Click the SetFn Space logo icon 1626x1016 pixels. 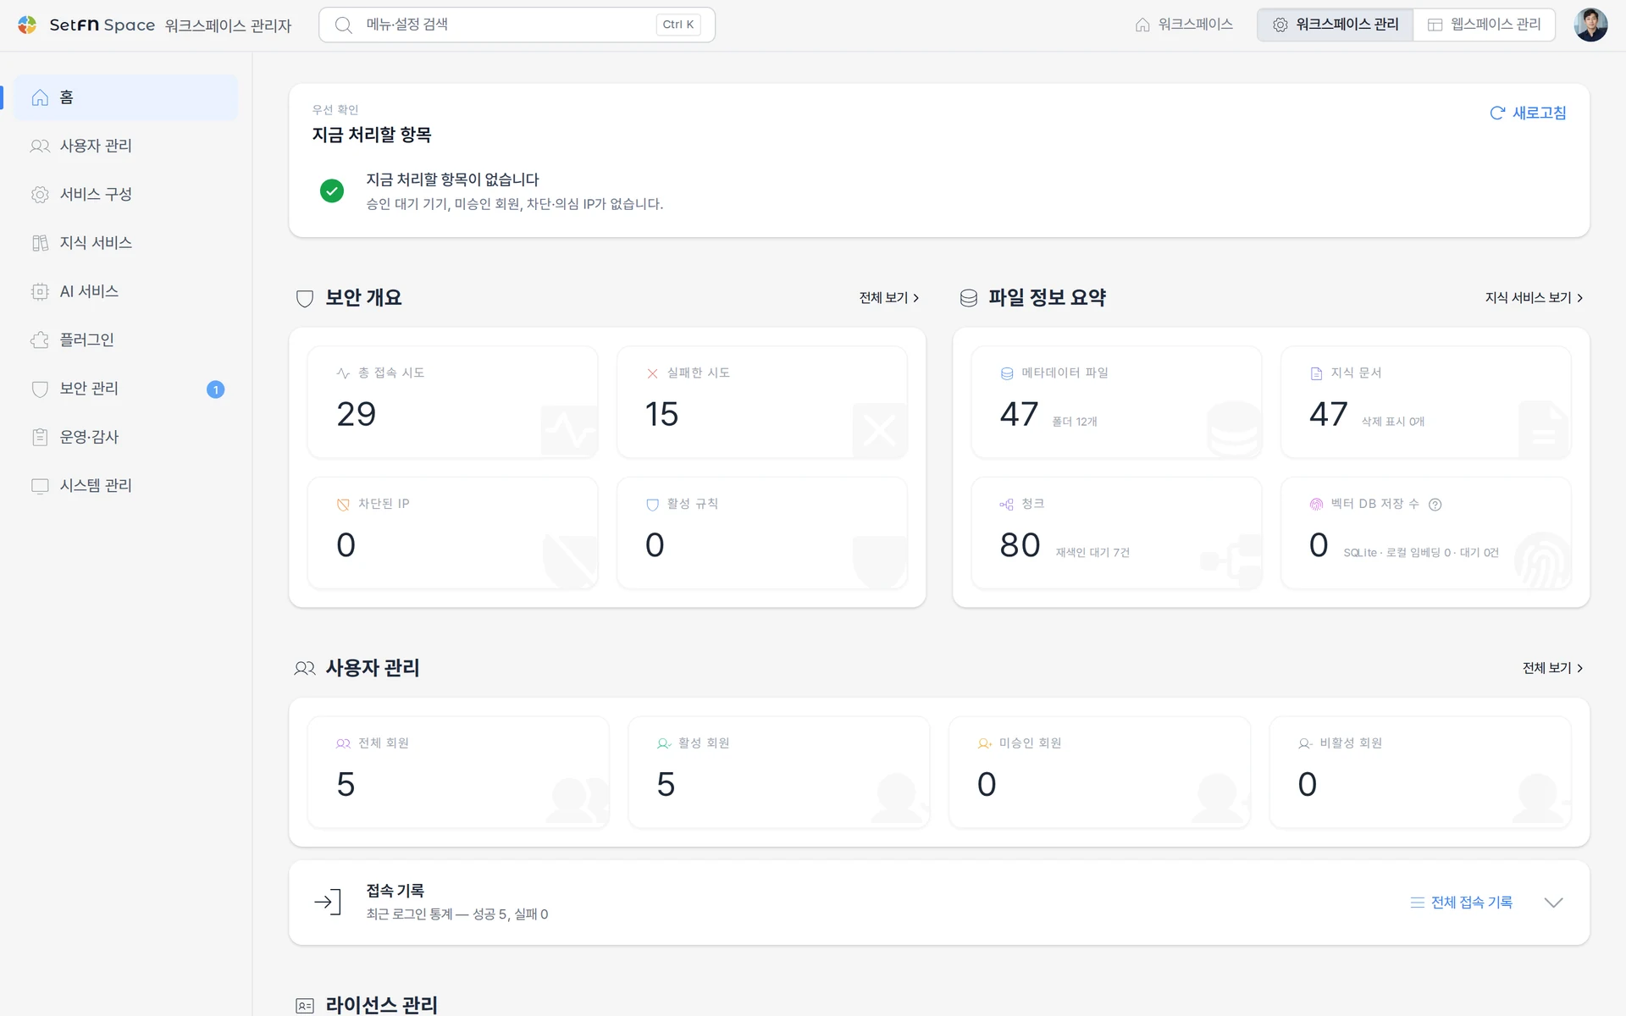(x=27, y=25)
